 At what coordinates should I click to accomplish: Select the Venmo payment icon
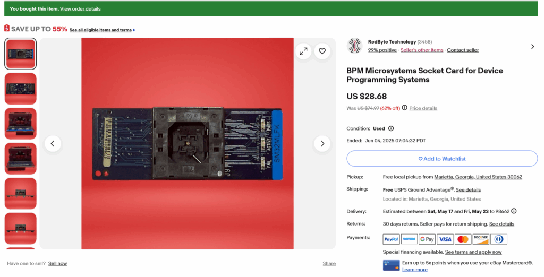[410, 239]
